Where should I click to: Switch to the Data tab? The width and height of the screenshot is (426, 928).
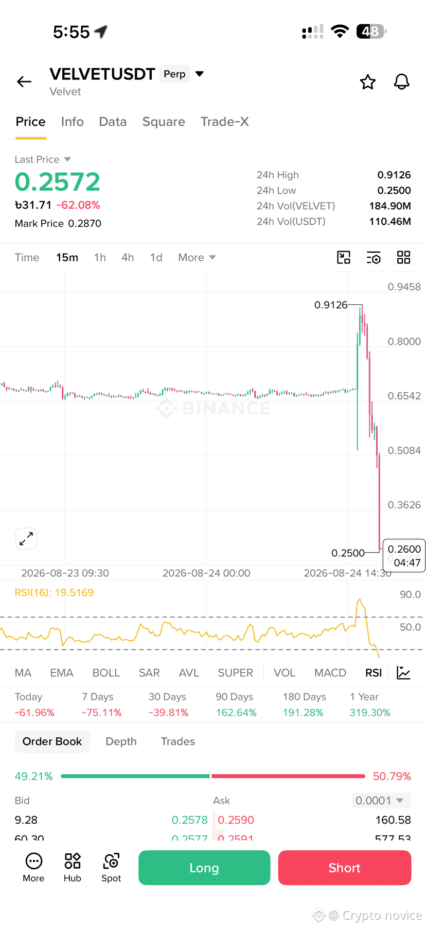113,122
